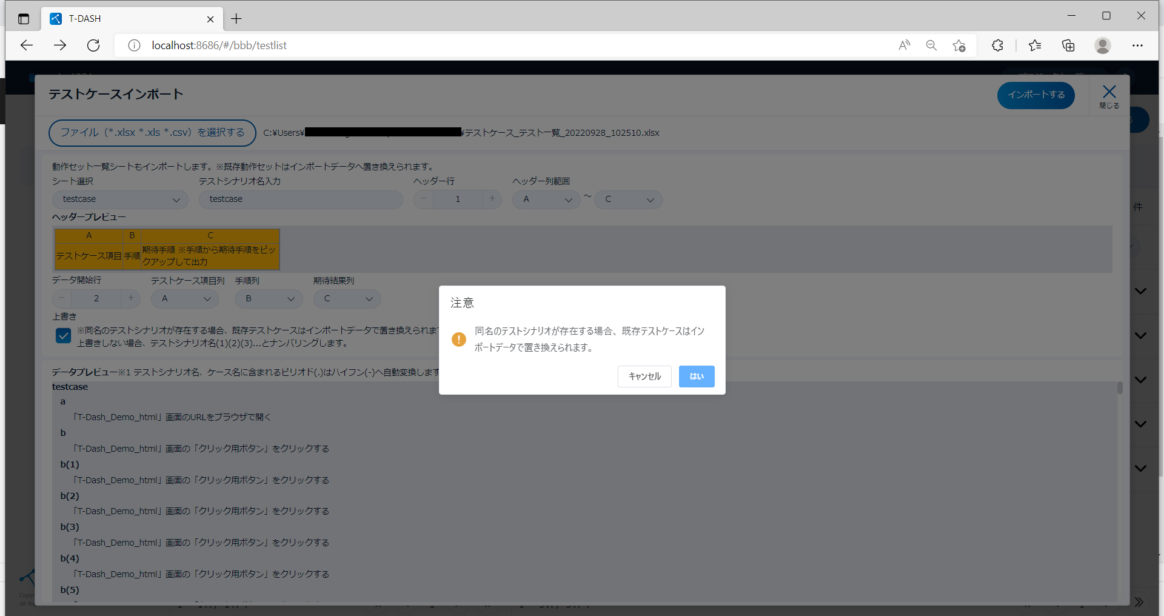Click the browser back arrow icon
The height and width of the screenshot is (616, 1164).
[x=27, y=45]
